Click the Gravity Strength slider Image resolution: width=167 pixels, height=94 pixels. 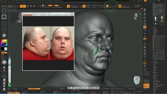coord(113,6)
